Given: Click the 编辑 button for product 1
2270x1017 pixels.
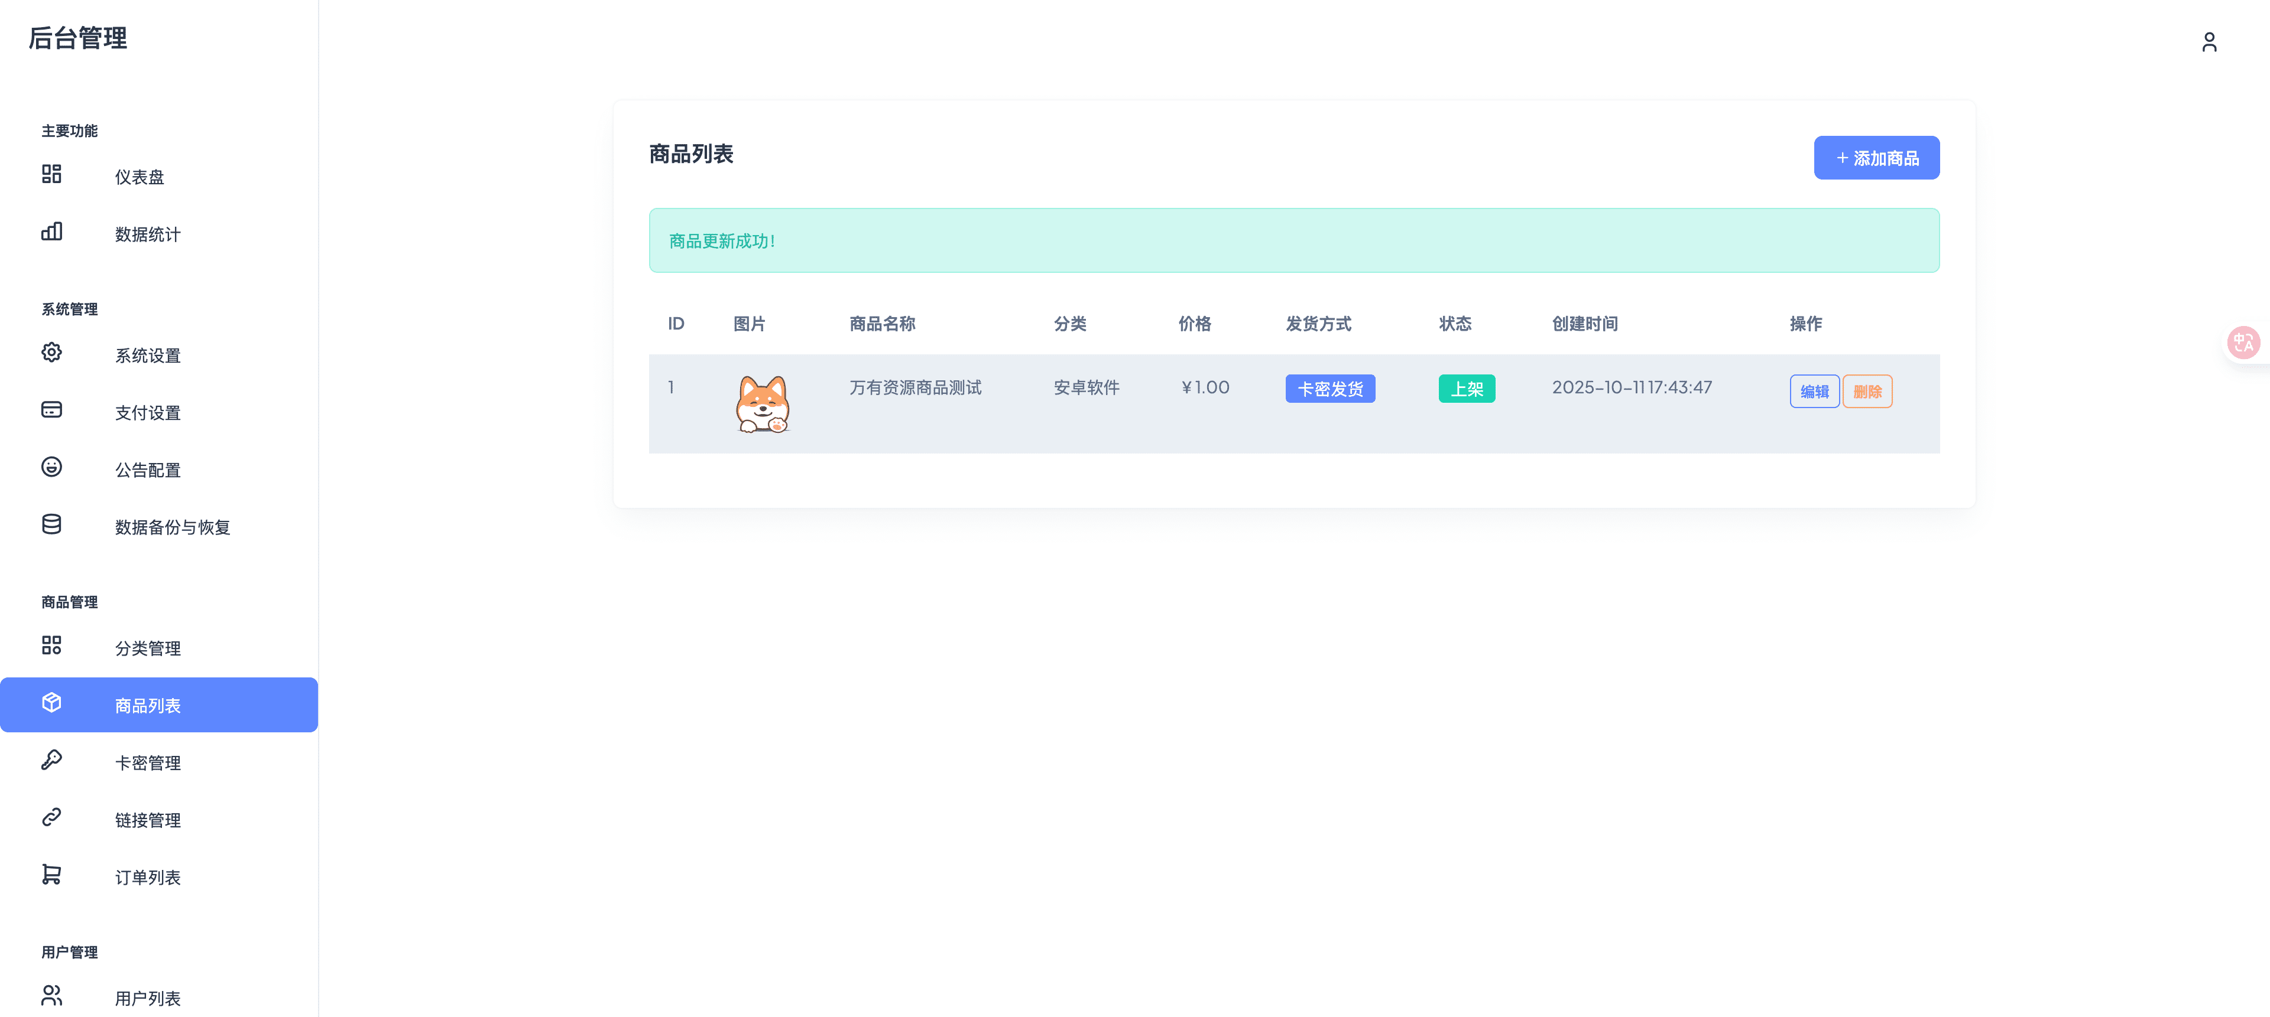Looking at the screenshot, I should tap(1814, 392).
